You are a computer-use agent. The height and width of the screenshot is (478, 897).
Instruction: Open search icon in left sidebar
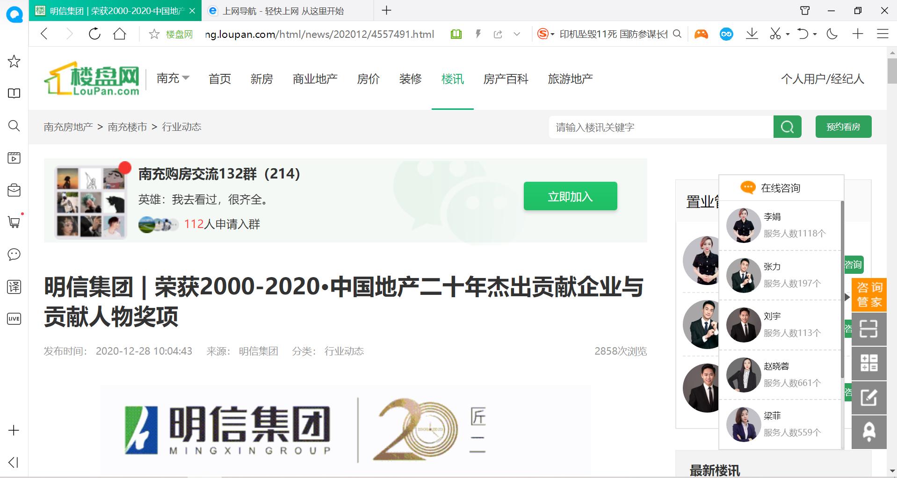14,126
